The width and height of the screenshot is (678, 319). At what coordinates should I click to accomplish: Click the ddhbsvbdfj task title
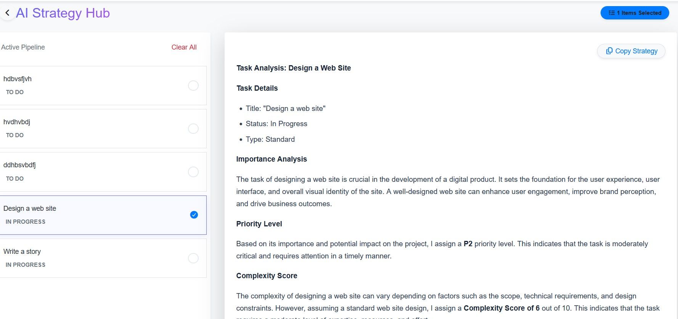(19, 165)
